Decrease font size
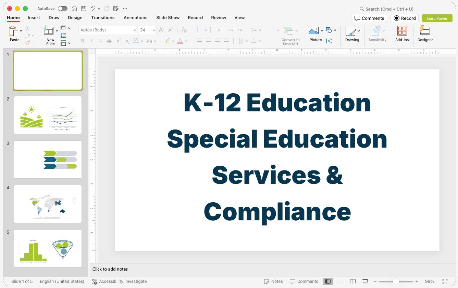This screenshot has height=288, width=458. coord(170,30)
